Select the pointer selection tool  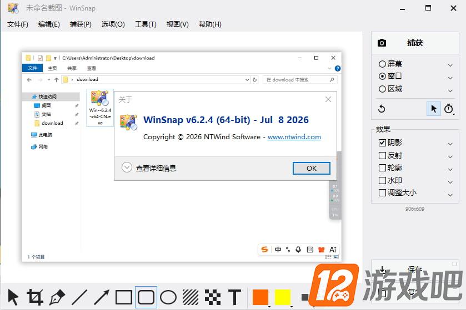pos(13,297)
